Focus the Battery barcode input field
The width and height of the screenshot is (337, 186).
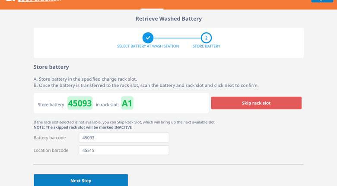point(124,138)
